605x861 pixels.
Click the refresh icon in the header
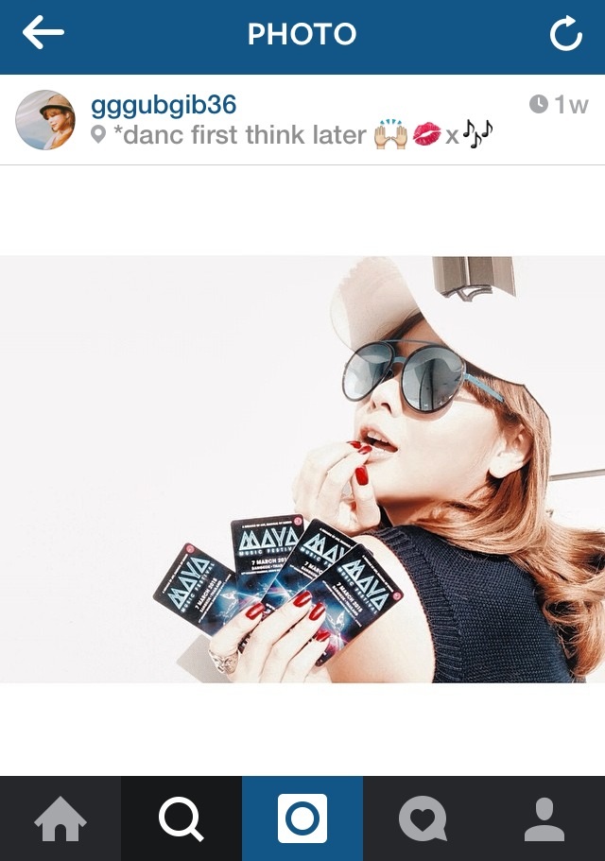pos(566,33)
